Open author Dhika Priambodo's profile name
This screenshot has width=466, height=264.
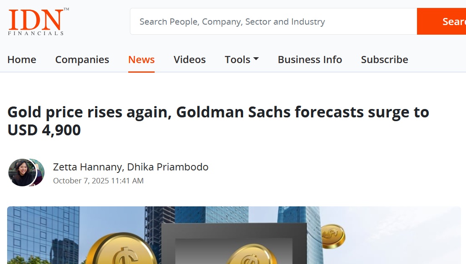(168, 167)
